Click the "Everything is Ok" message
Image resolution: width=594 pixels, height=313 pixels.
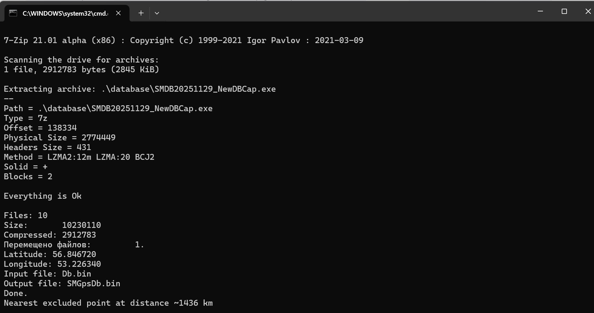tap(43, 196)
